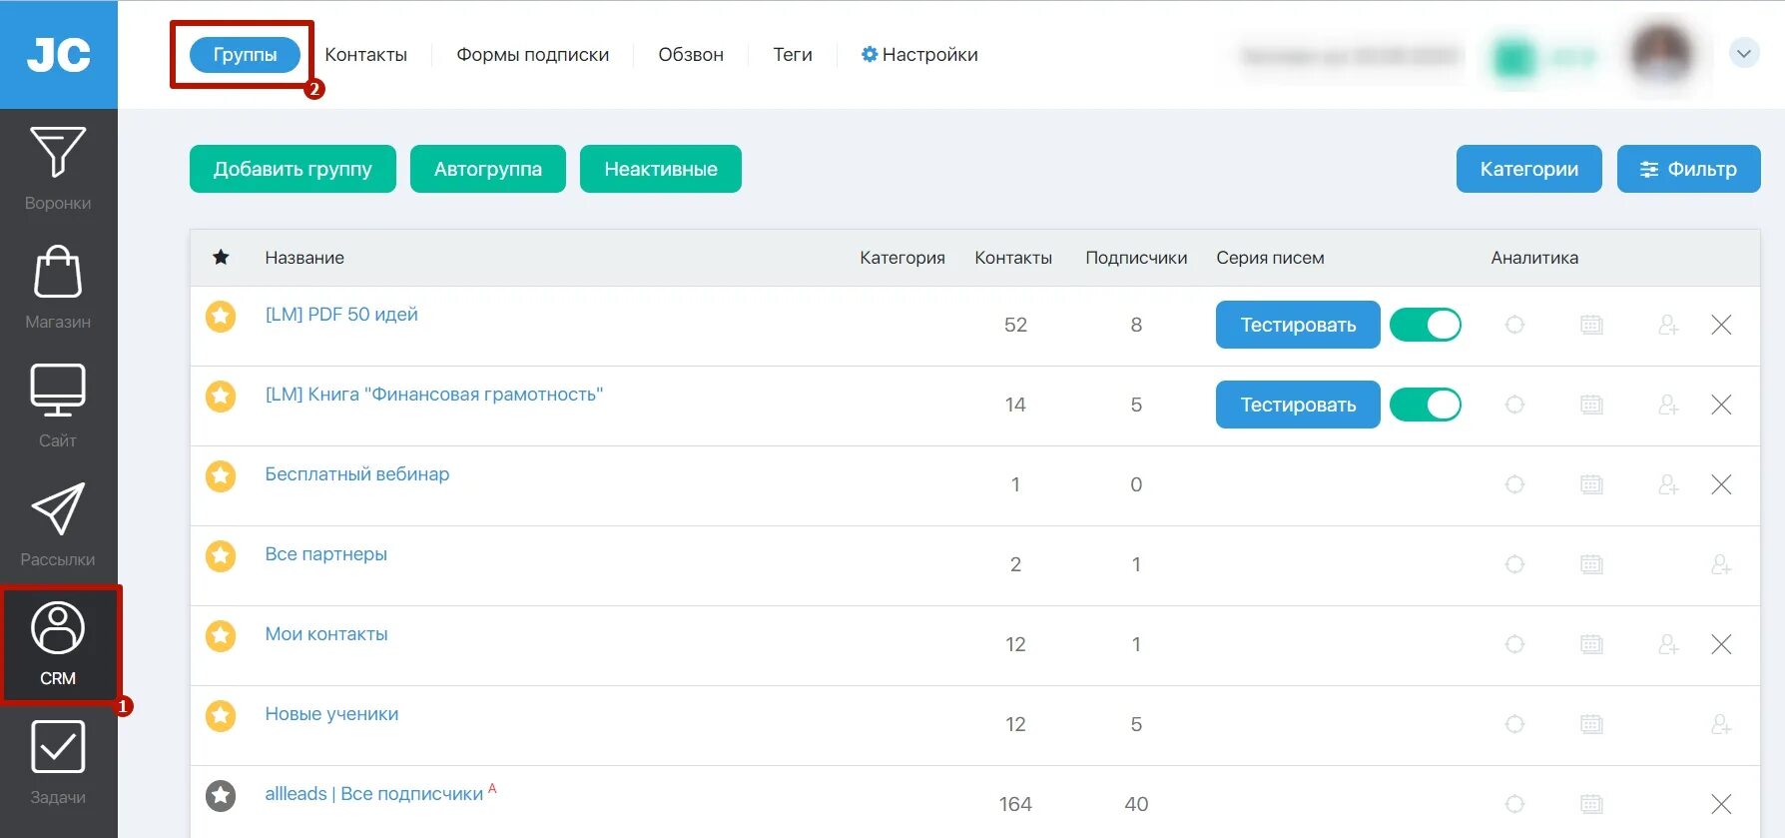The width and height of the screenshot is (1785, 838).
Task: Click Тестировать for [LM] PDF 50 идей
Action: tap(1298, 325)
